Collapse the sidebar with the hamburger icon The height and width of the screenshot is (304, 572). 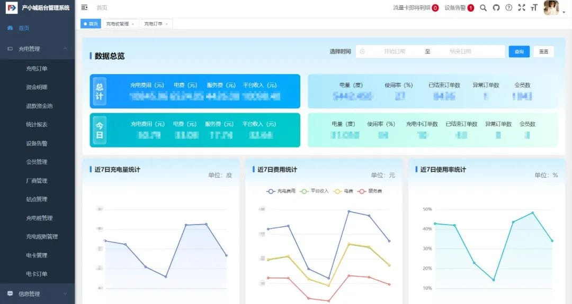coord(84,7)
